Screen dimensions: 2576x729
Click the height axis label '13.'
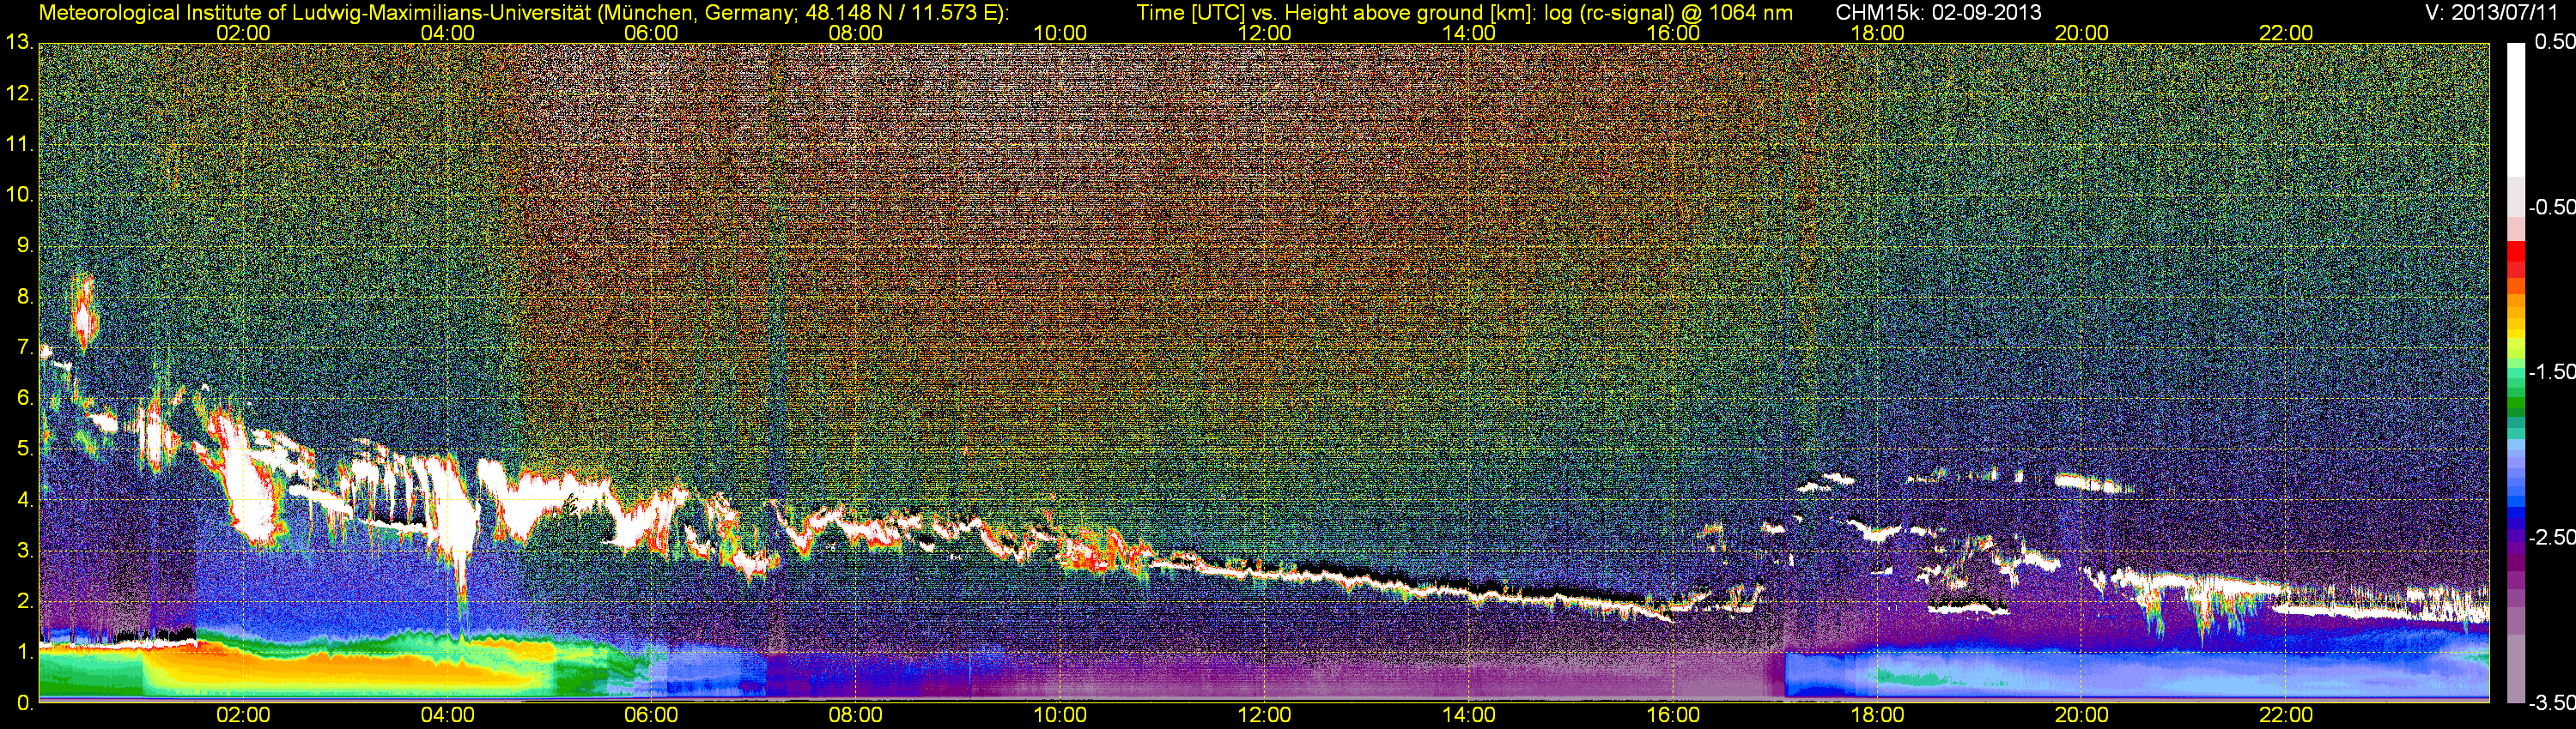[19, 43]
